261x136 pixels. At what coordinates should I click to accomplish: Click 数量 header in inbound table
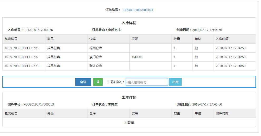[x=177, y=39]
